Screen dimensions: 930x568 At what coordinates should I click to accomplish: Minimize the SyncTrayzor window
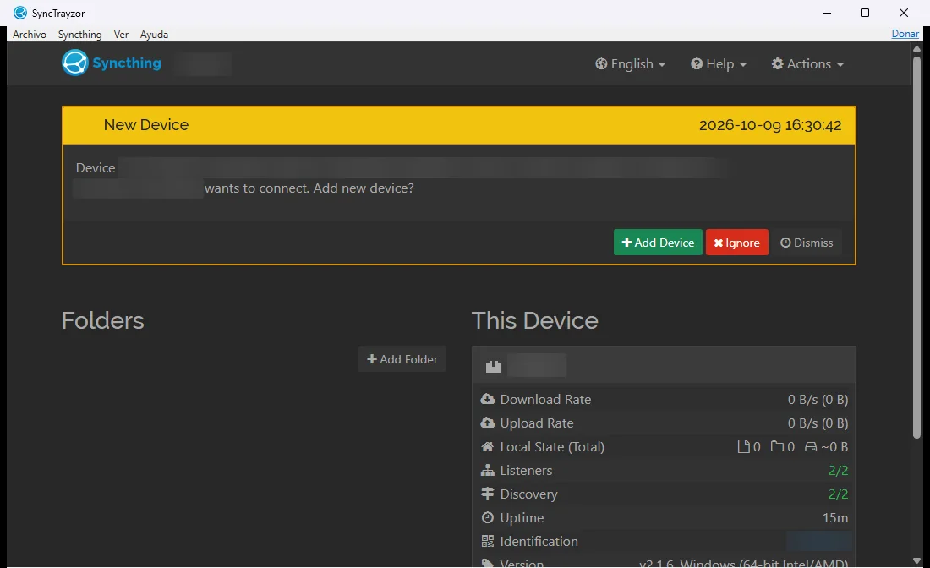coord(827,13)
